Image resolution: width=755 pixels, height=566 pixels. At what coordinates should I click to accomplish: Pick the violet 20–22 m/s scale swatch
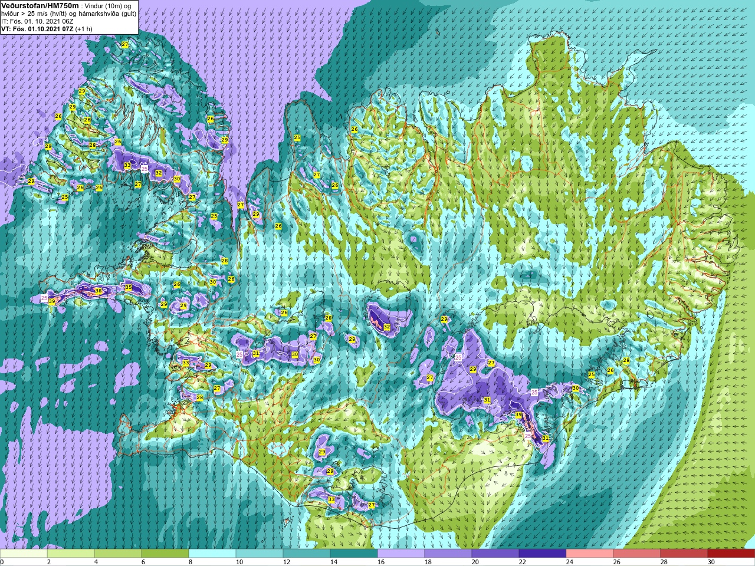pyautogui.click(x=495, y=554)
